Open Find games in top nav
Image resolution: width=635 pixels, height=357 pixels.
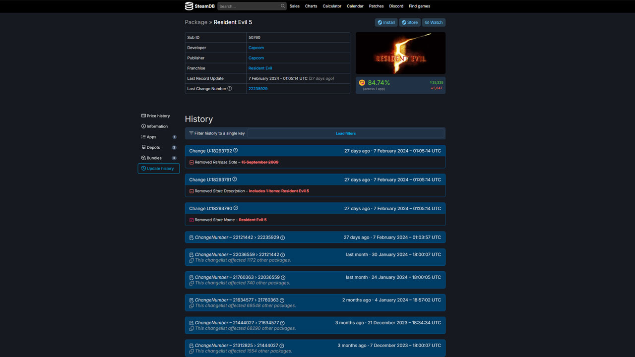(x=420, y=6)
